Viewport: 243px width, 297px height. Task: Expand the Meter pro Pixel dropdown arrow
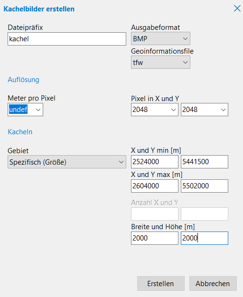(x=38, y=110)
